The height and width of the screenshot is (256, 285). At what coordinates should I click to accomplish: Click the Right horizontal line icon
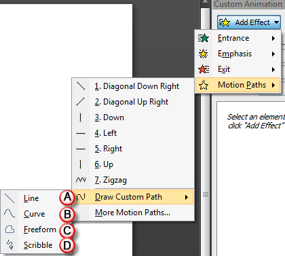pos(81,149)
